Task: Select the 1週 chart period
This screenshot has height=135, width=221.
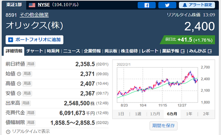Action: [x=138, y=114]
